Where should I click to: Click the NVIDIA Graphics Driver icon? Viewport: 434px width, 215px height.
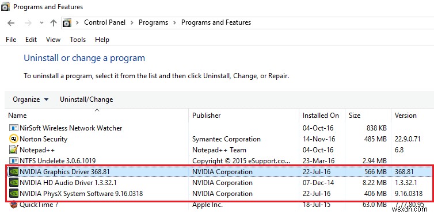(x=14, y=172)
